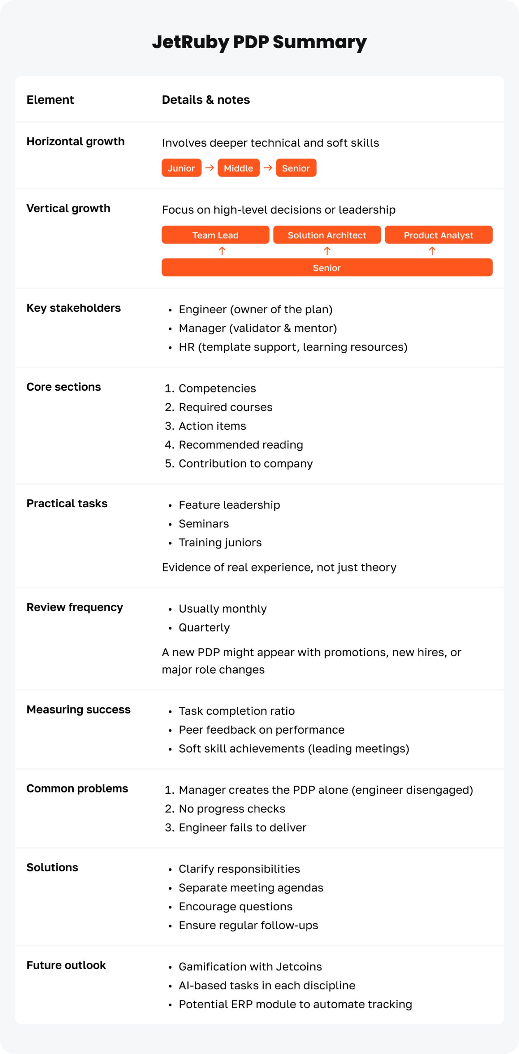Select the Junior level badge
This screenshot has width=519, height=1054.
(x=181, y=168)
